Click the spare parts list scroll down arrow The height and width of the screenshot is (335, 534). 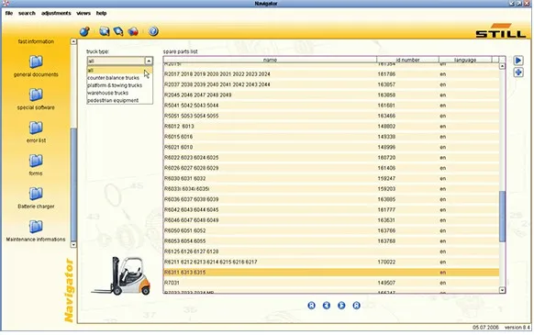coord(502,290)
